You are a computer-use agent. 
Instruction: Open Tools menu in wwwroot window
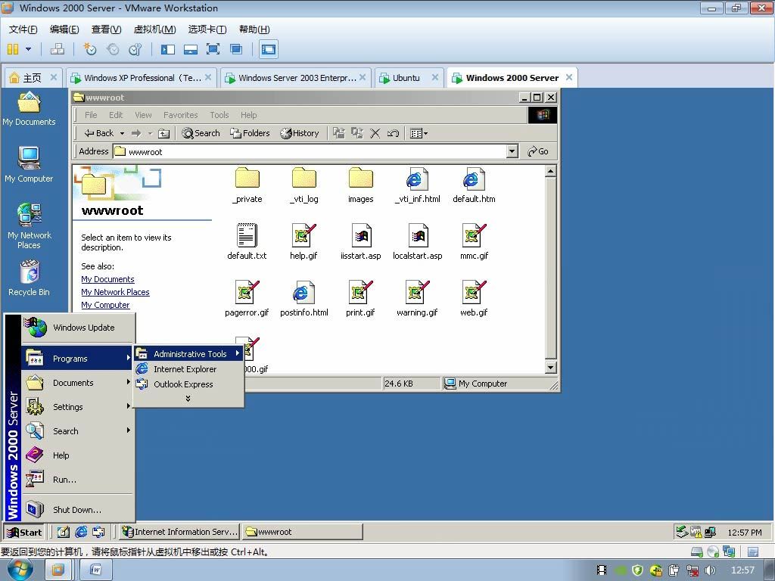[x=219, y=115]
